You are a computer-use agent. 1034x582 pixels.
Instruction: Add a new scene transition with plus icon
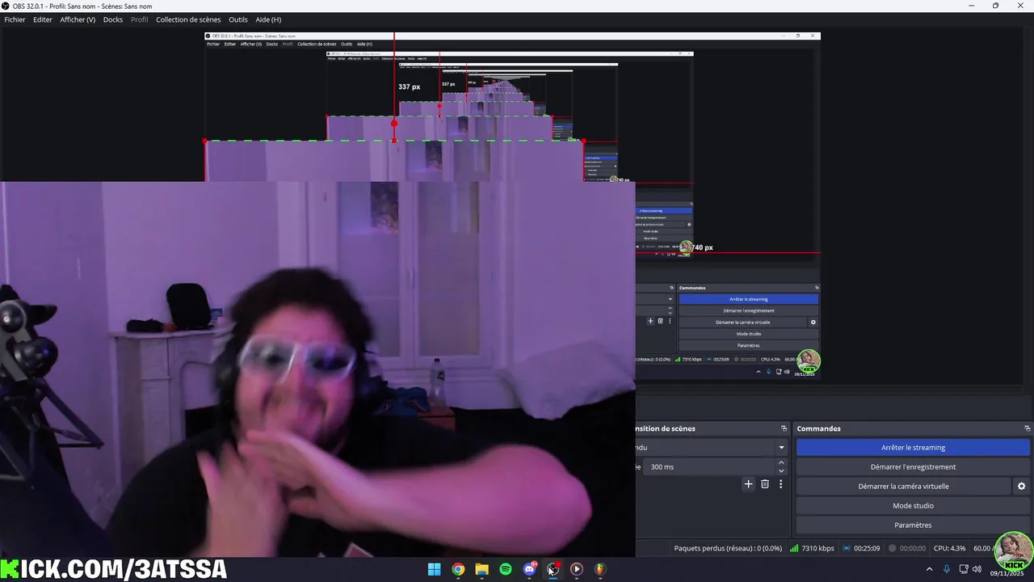pyautogui.click(x=748, y=484)
